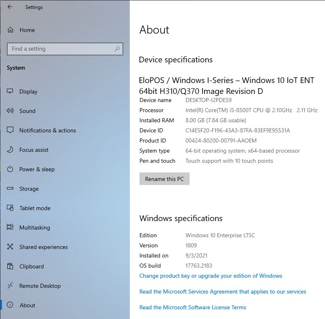The height and width of the screenshot is (319, 325).
Task: Open Home via the house icon
Action: [11, 30]
